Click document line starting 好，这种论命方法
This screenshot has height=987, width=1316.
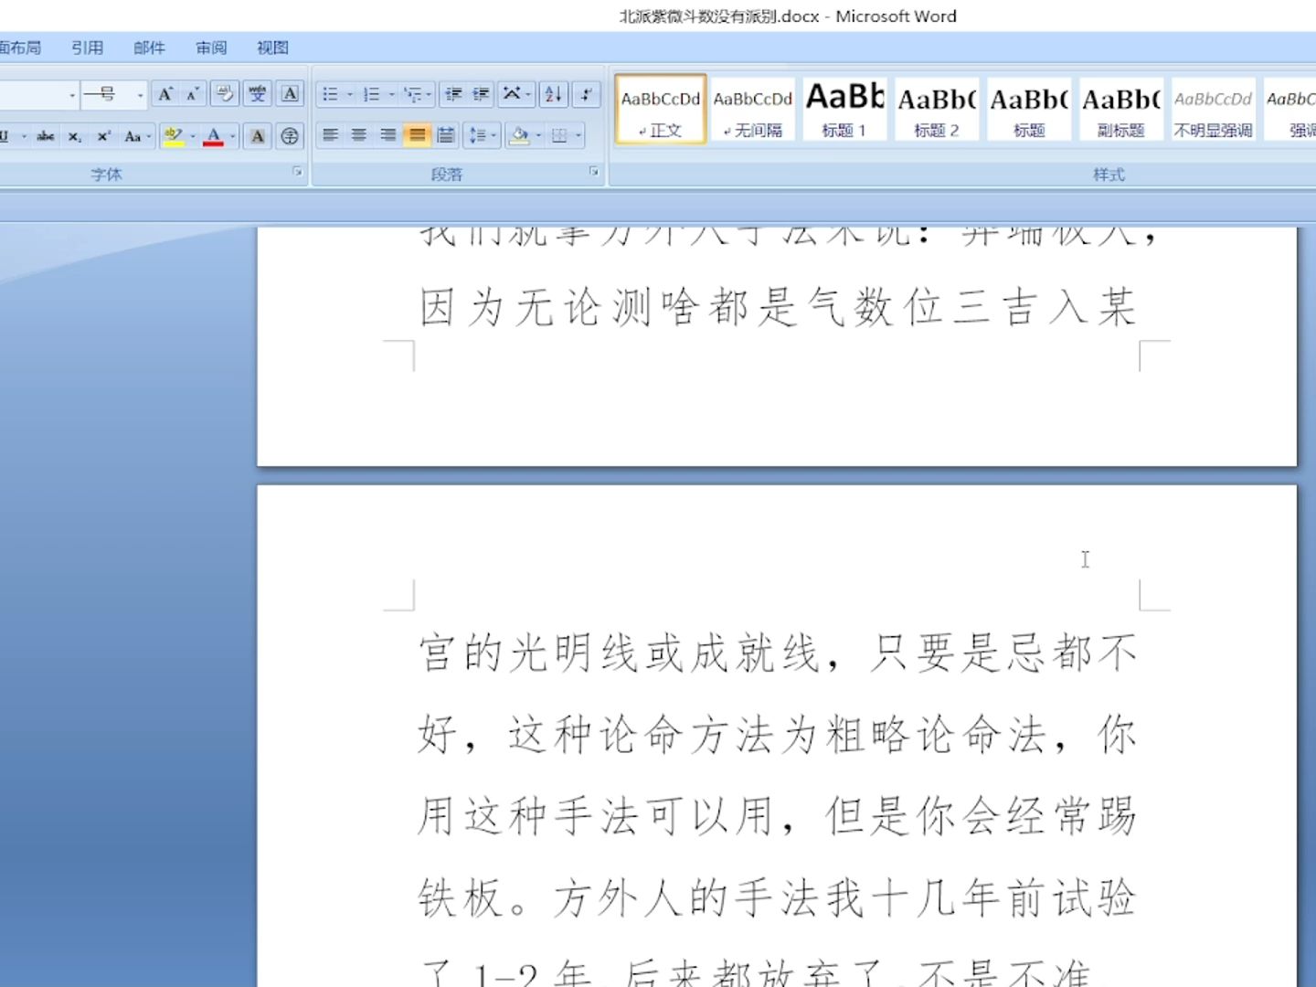(x=777, y=735)
